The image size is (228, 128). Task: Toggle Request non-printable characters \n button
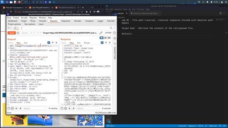53,43
